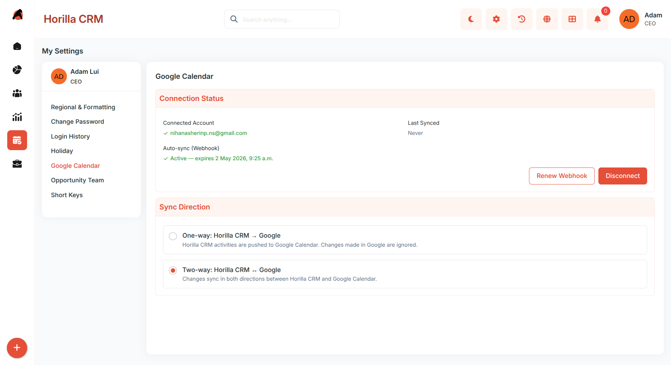This screenshot has width=671, height=365.
Task: Open the recent history clock icon
Action: point(521,19)
